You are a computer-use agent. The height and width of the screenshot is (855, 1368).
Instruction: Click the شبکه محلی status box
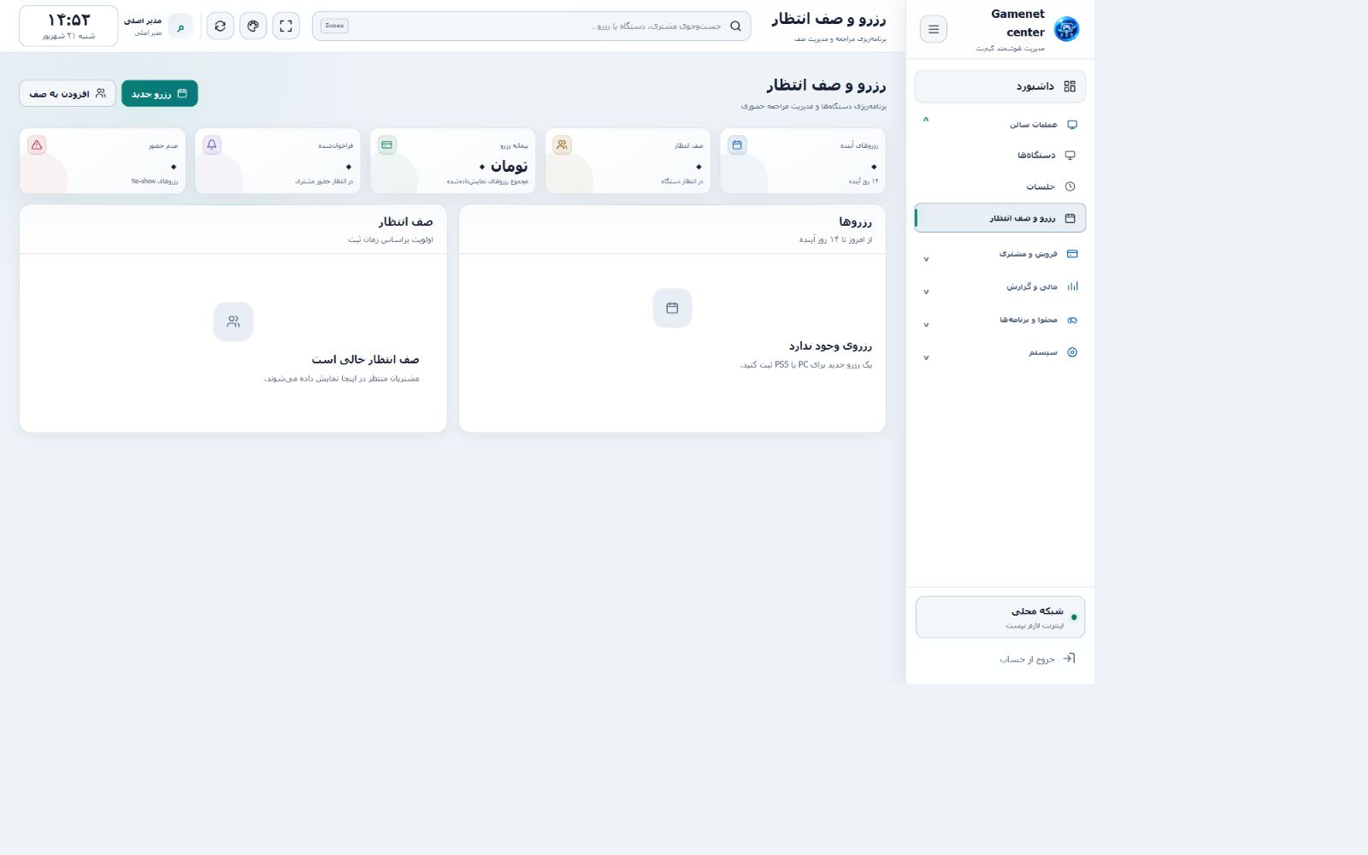[x=1000, y=617]
